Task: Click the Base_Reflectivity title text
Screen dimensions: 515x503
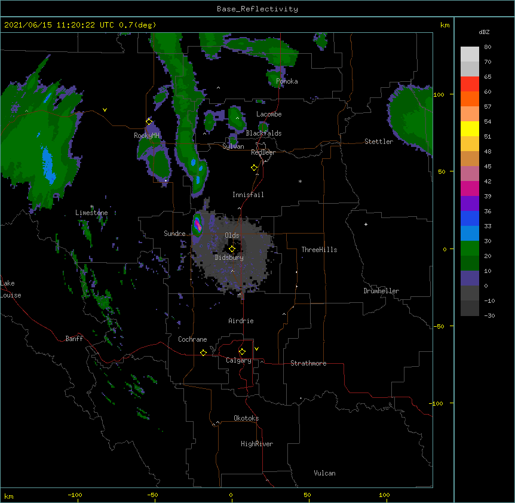Action: tap(257, 9)
